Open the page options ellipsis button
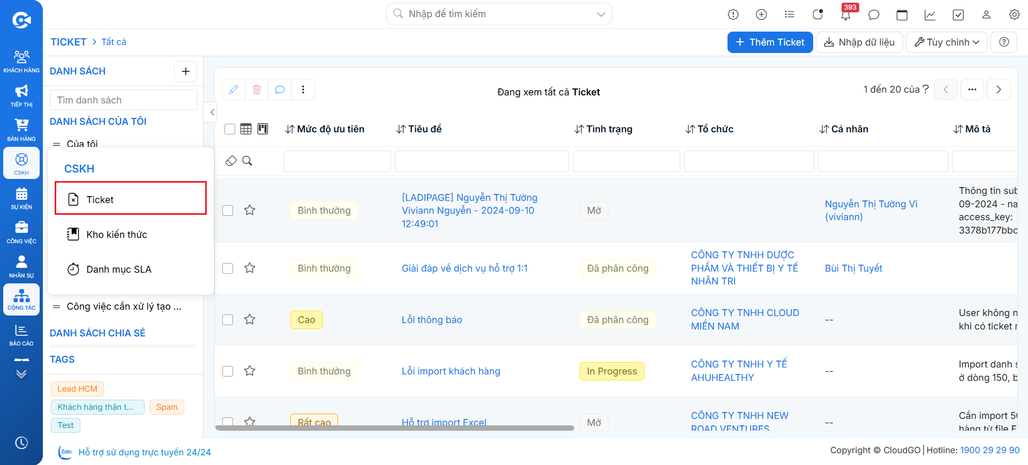The height and width of the screenshot is (465, 1028). [972, 89]
